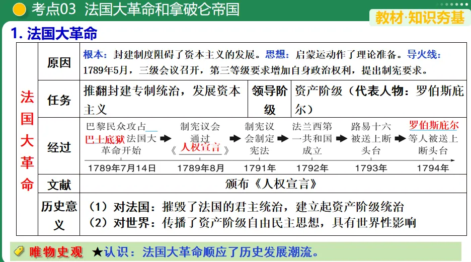Select the 经过 row header cell

coord(59,147)
